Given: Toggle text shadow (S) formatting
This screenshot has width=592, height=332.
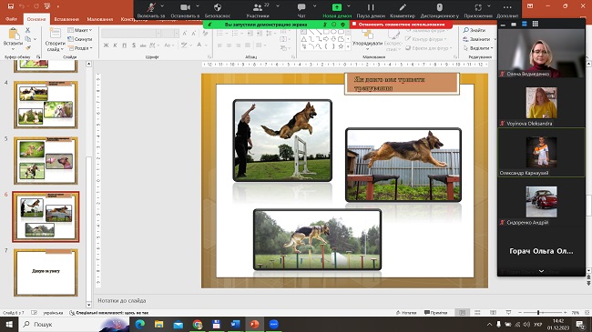Looking at the screenshot, I should tap(134, 45).
